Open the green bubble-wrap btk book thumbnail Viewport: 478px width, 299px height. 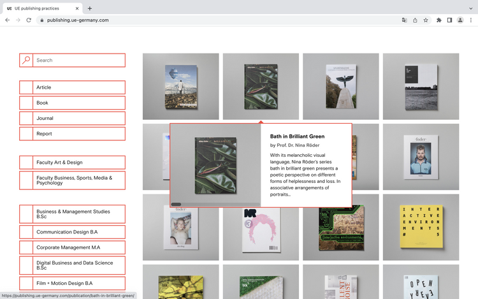[x=261, y=282]
